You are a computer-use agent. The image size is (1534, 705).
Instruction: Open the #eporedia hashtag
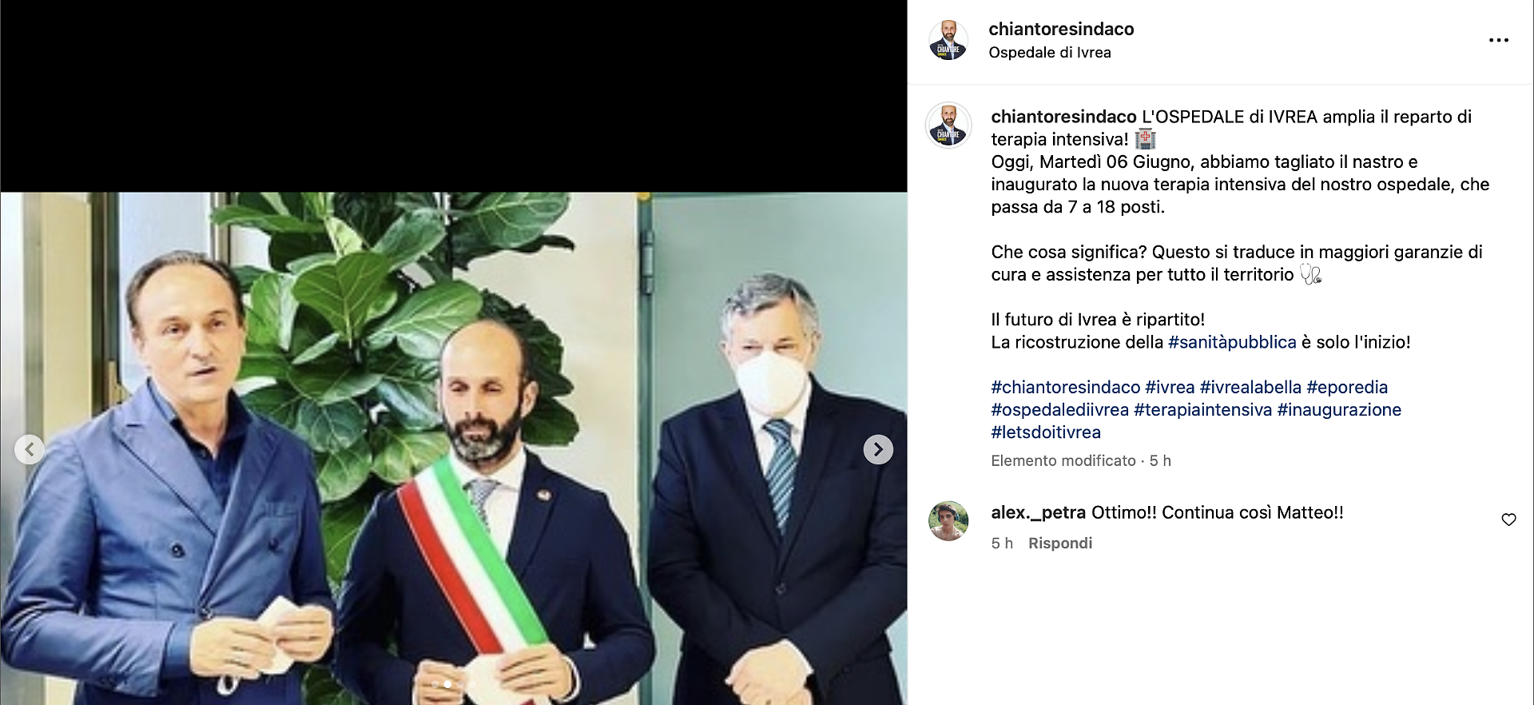pyautogui.click(x=1347, y=387)
